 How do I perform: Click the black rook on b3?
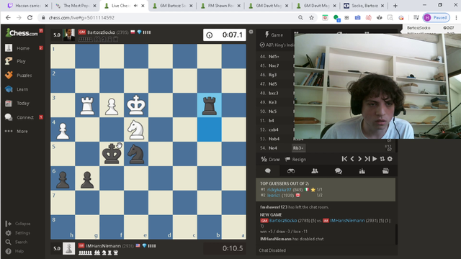click(x=210, y=105)
